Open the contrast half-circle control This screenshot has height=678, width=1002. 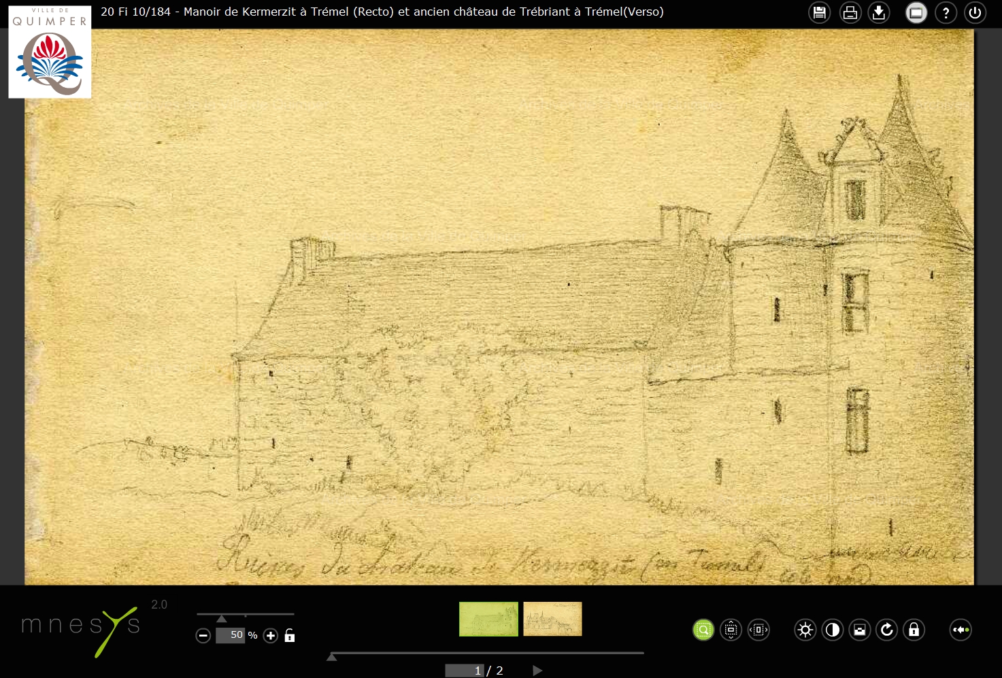tap(833, 630)
